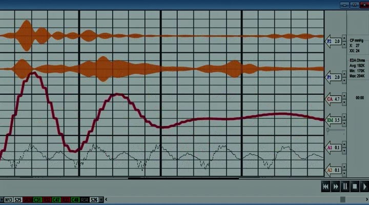Click the slider below the EM channel
Image resolution: width=369 pixels, height=205 pixels.
tap(328, 130)
